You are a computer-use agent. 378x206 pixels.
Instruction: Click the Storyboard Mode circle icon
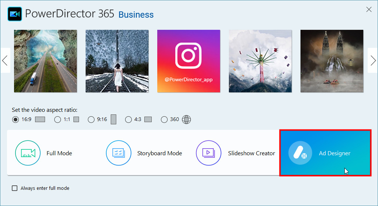coord(118,153)
